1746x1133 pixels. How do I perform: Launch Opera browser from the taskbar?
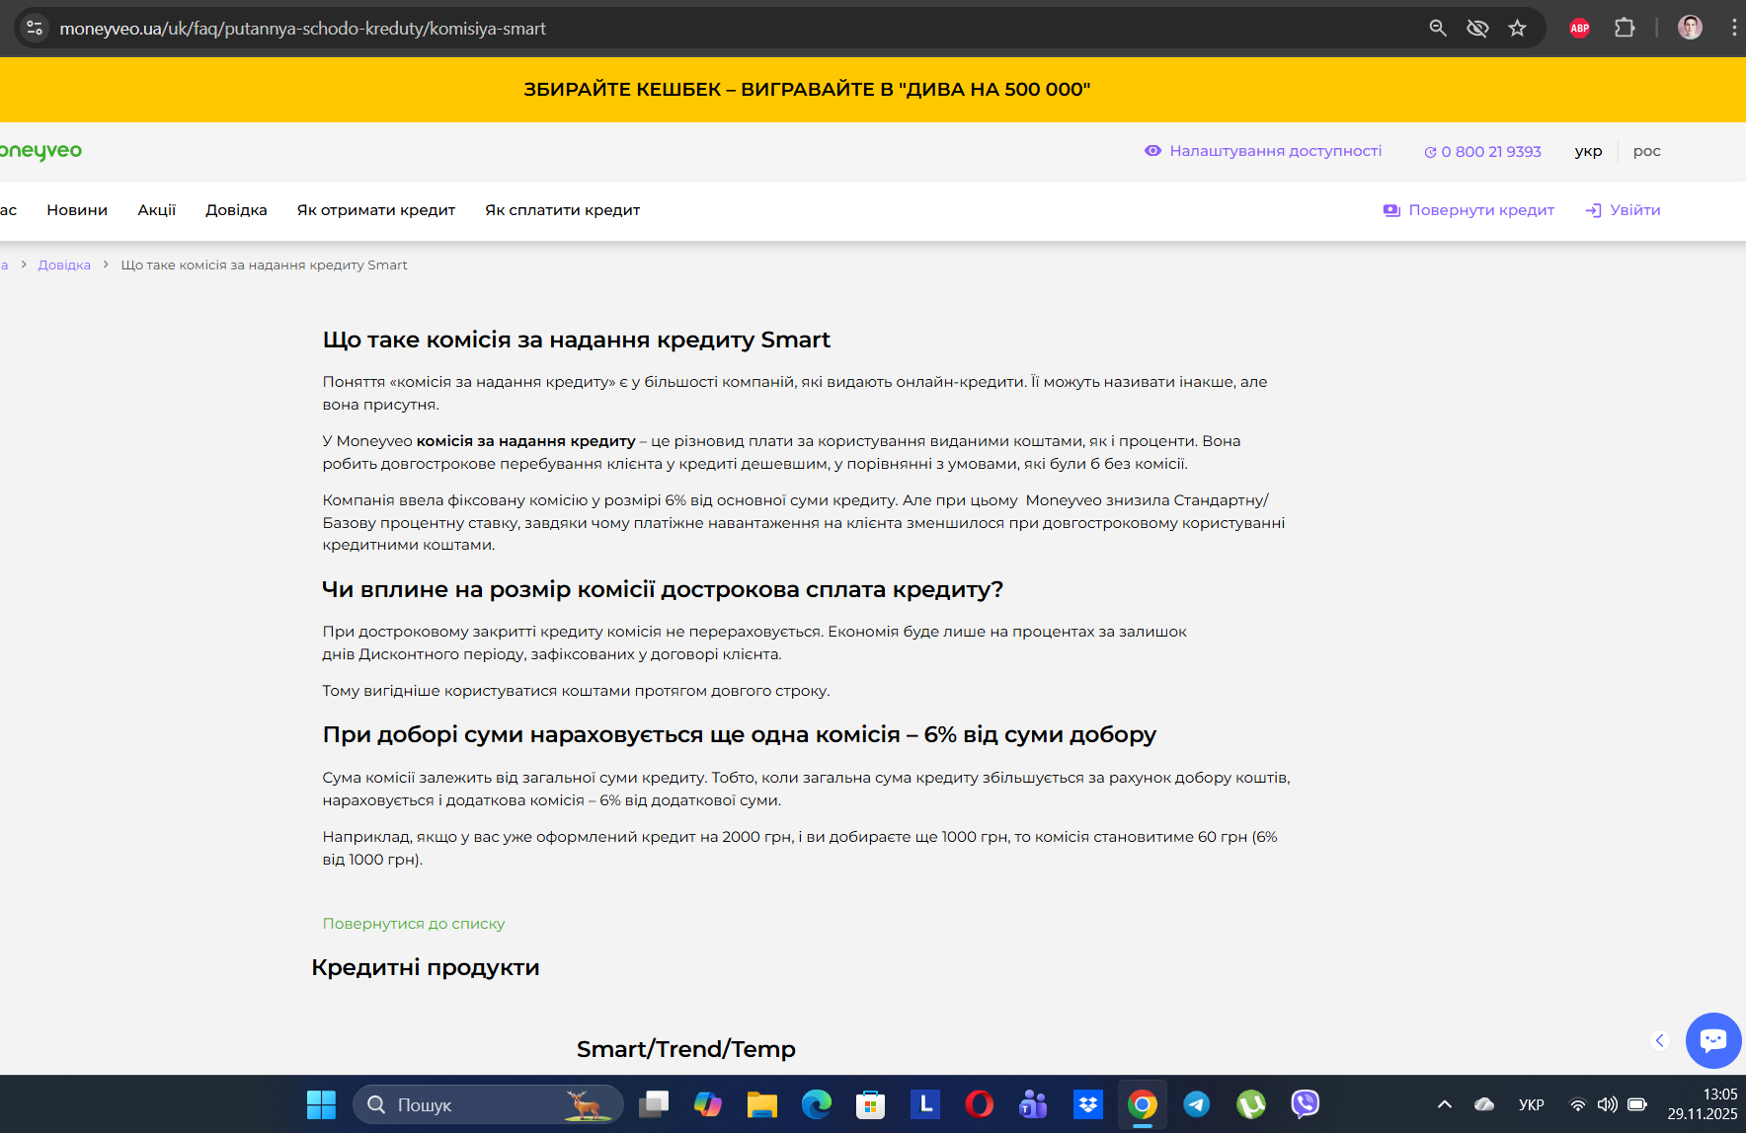pos(980,1104)
